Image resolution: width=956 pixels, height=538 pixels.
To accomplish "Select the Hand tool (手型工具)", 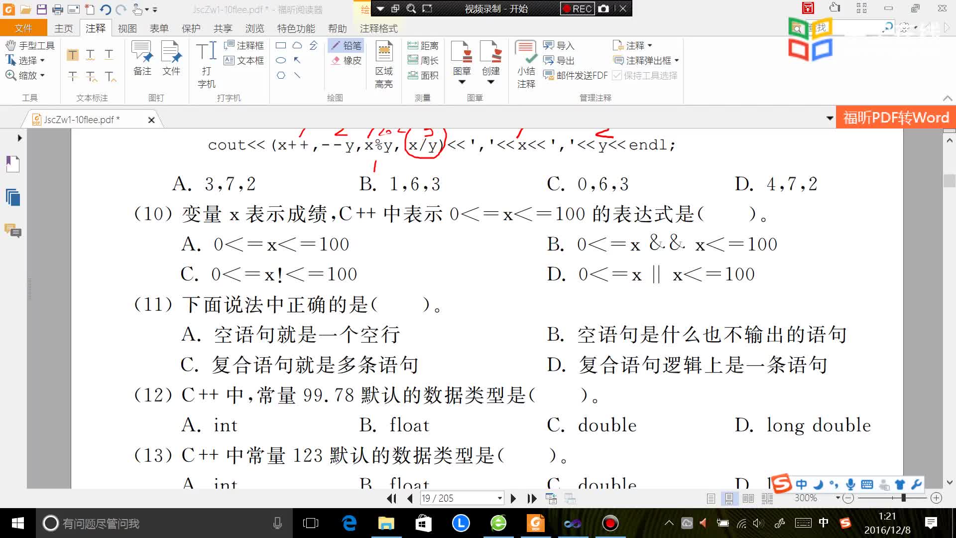I will point(30,45).
